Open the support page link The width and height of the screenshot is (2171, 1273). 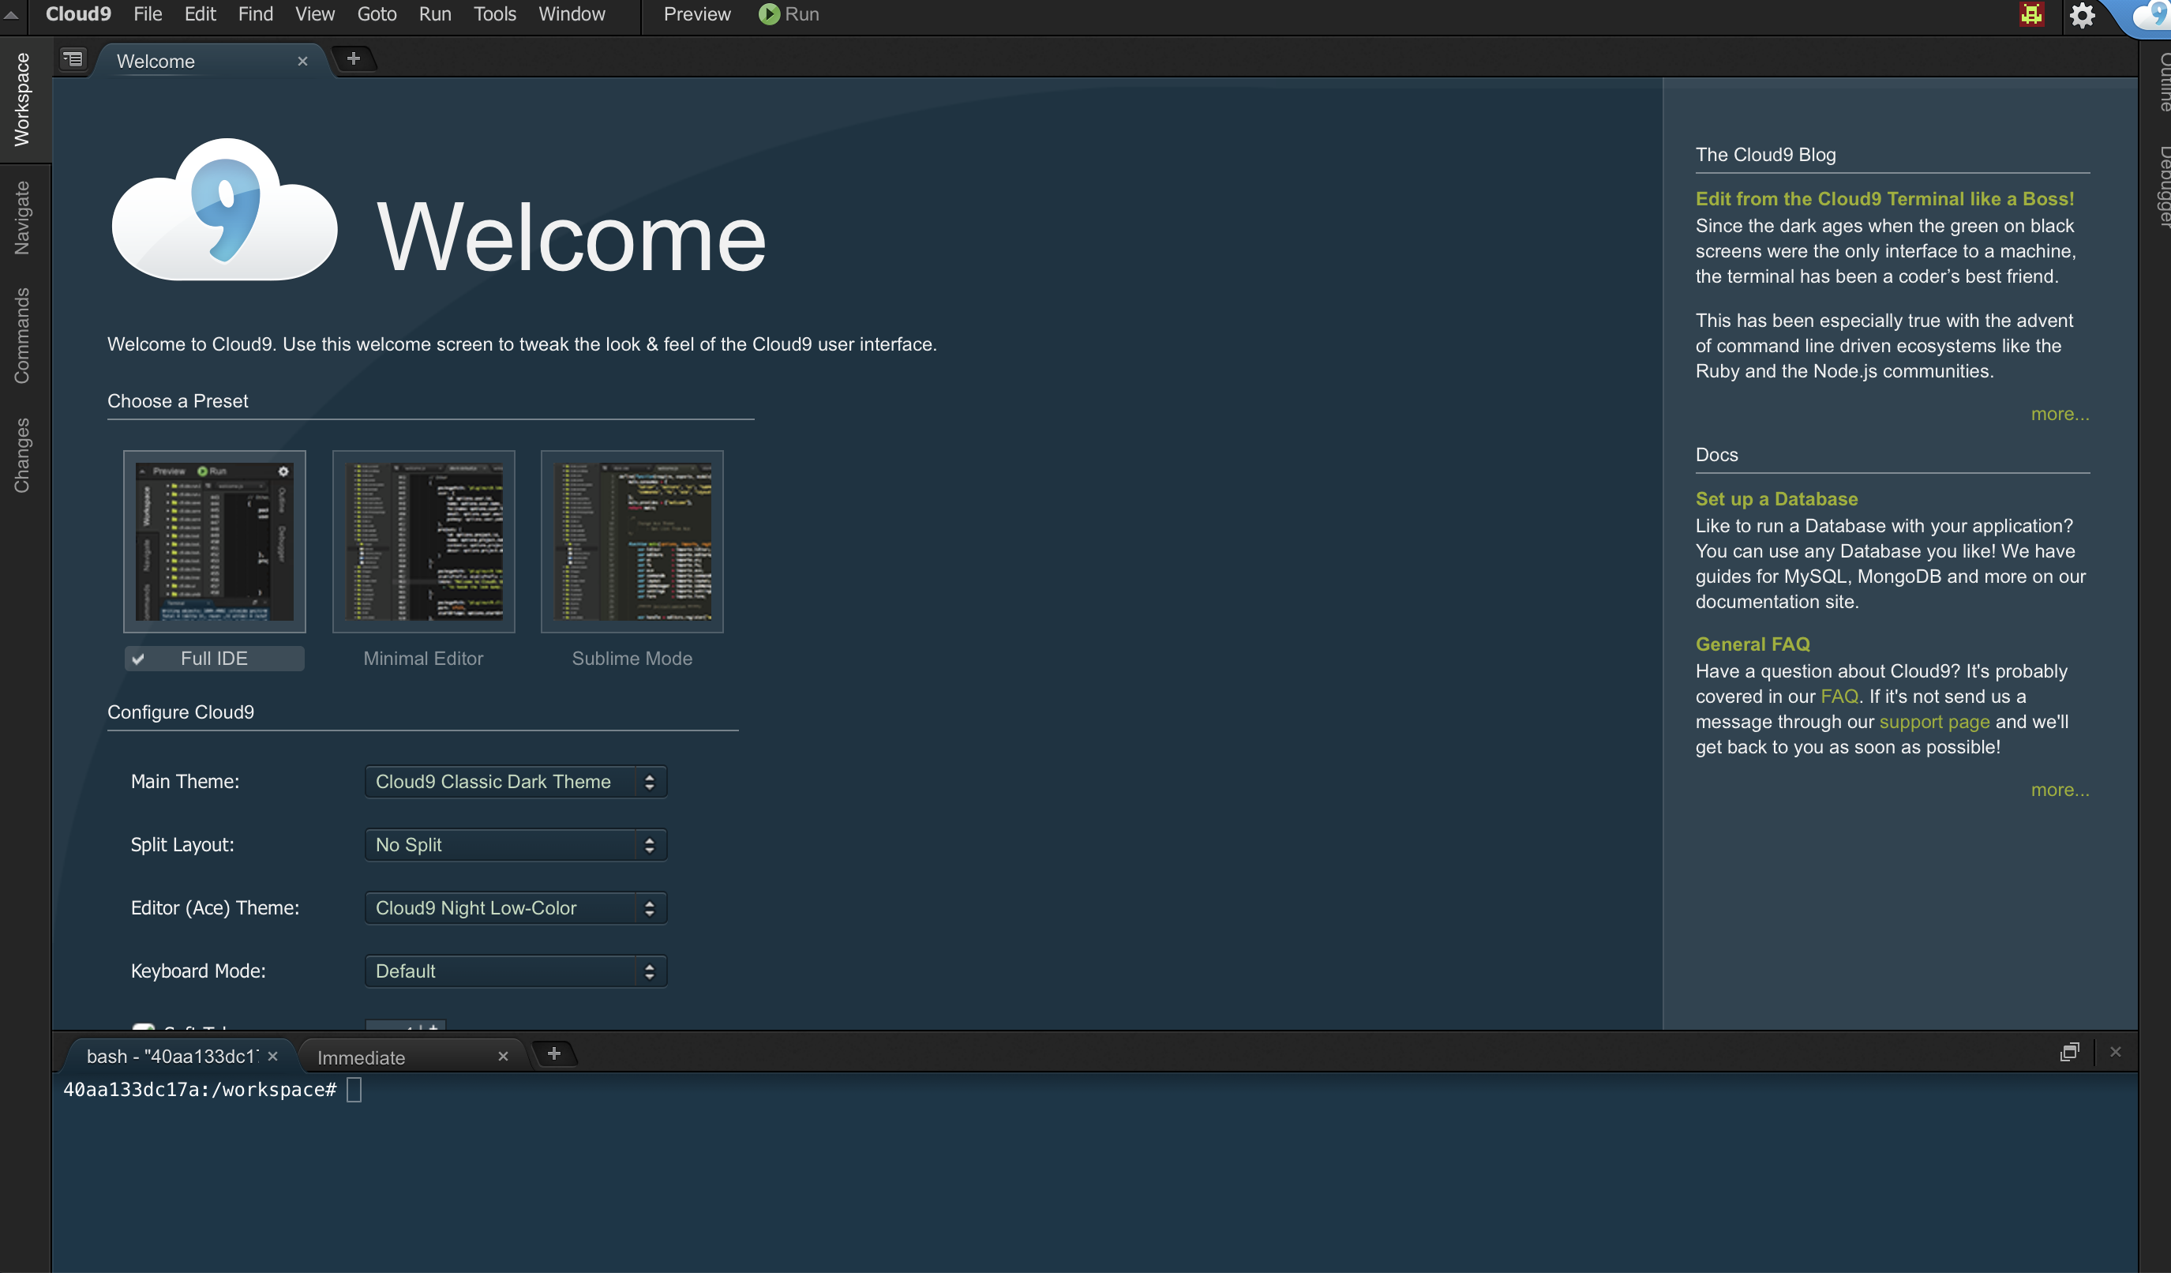click(1934, 722)
